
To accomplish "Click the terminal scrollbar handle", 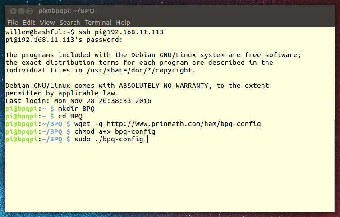I will pyautogui.click(x=334, y=166).
